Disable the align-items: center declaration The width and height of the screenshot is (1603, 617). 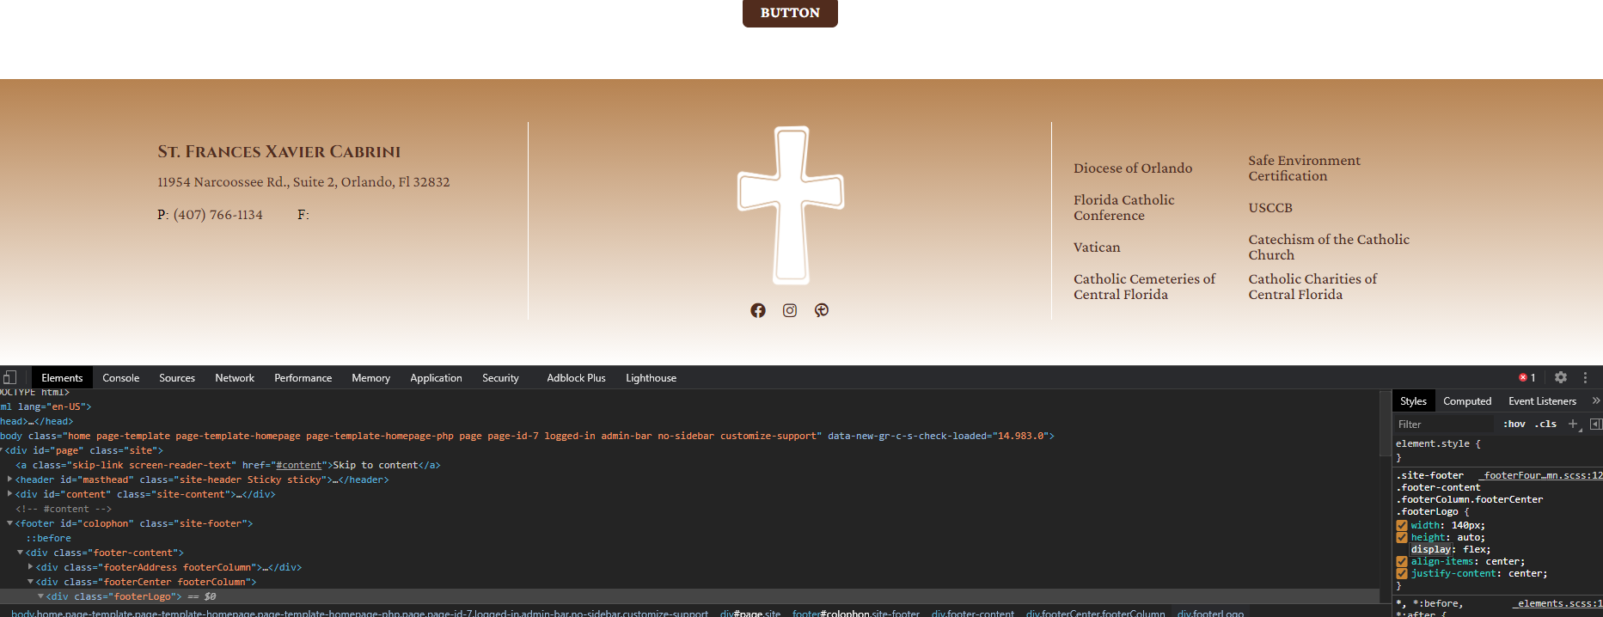click(x=1402, y=561)
